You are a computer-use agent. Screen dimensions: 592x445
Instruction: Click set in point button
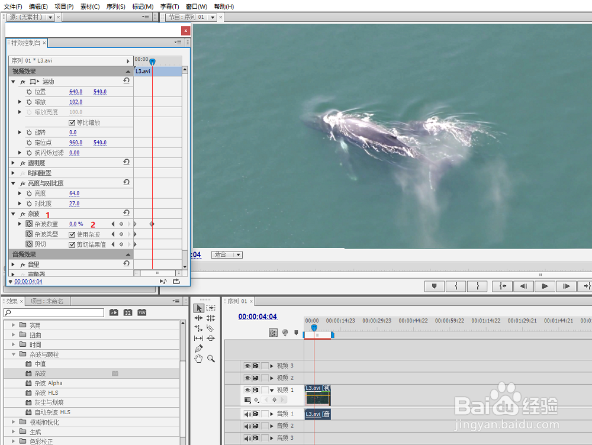coord(456,286)
